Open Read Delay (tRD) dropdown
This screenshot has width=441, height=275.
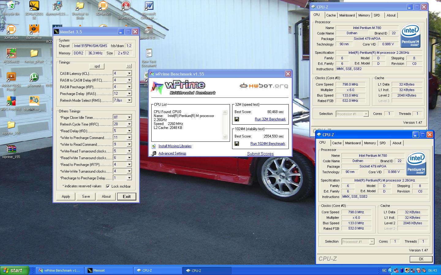point(129,131)
